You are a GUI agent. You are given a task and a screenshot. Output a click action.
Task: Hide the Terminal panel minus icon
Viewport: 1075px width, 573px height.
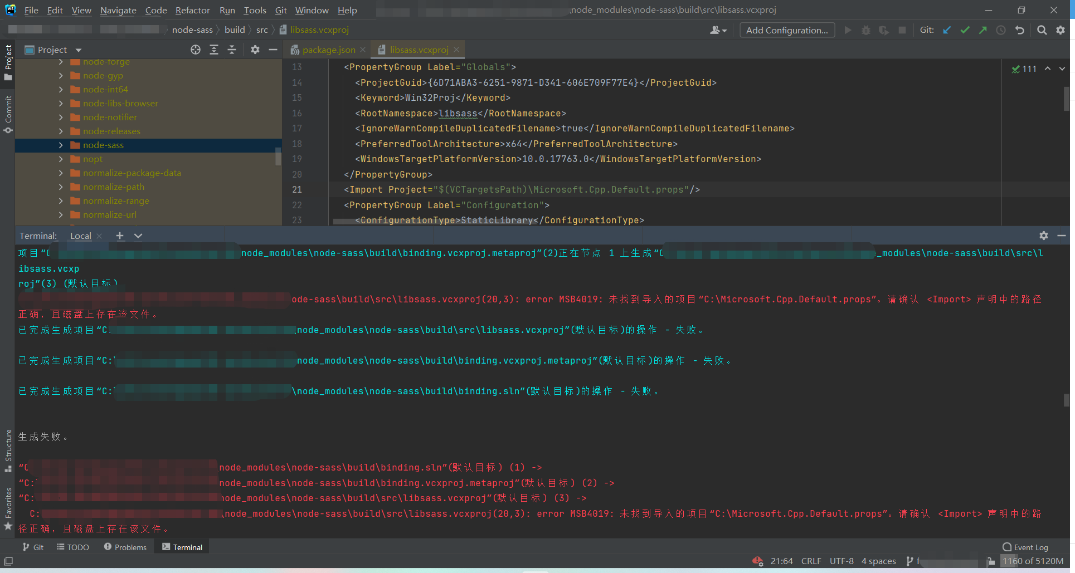tap(1062, 236)
